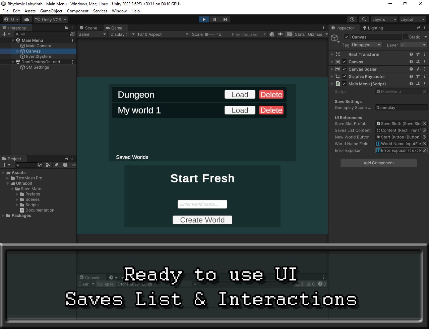The height and width of the screenshot is (329, 429).
Task: Select EventSystem in the Hierarchy
Action: coord(39,57)
